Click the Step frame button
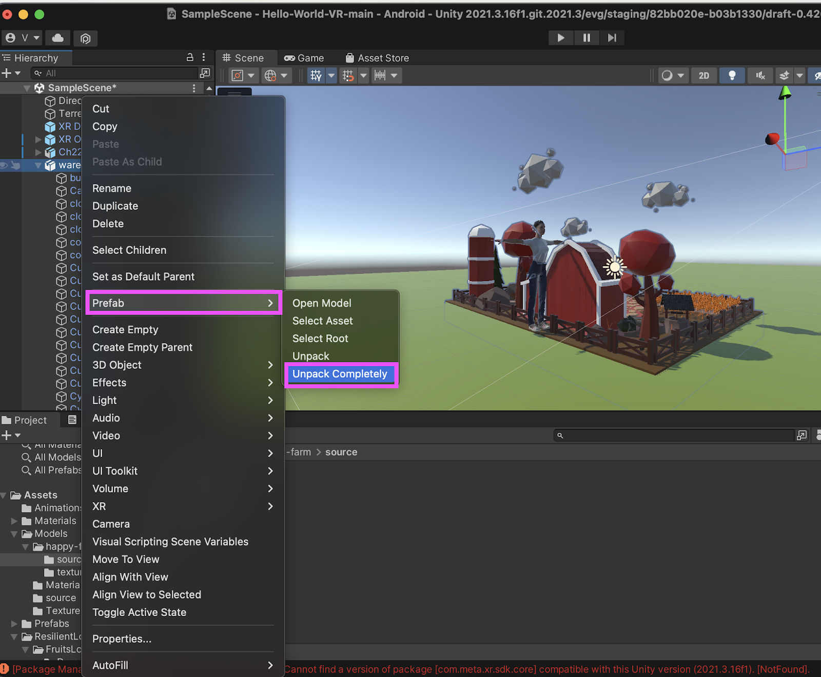The width and height of the screenshot is (821, 677). [x=612, y=38]
